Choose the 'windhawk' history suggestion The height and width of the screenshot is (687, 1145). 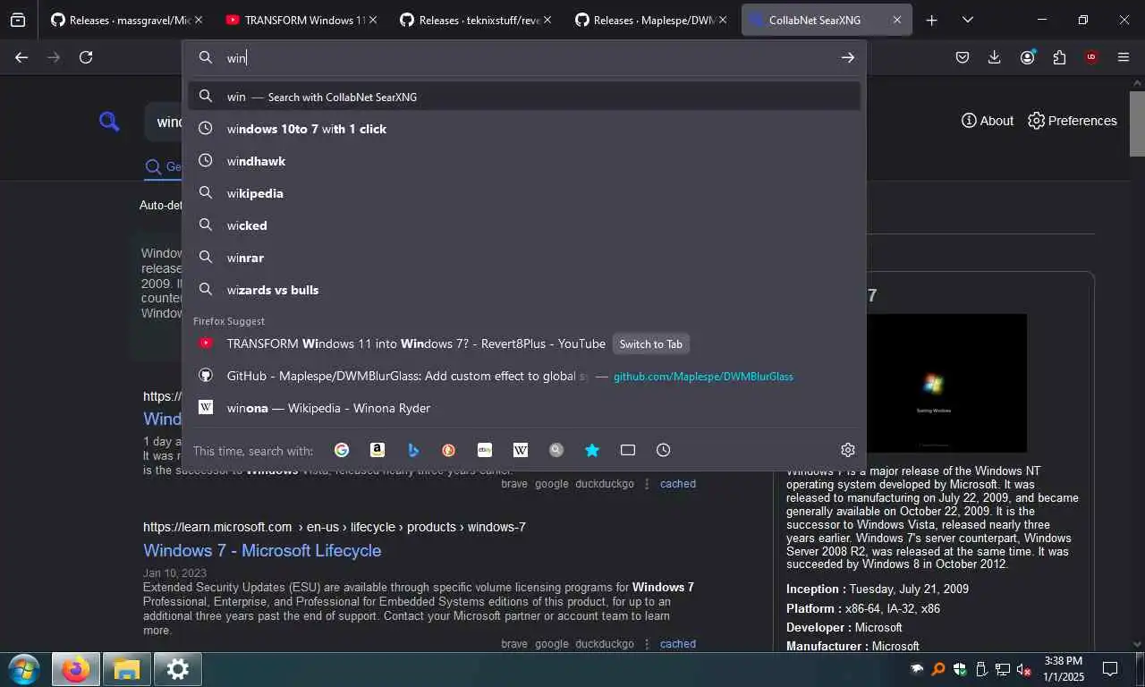pos(524,161)
